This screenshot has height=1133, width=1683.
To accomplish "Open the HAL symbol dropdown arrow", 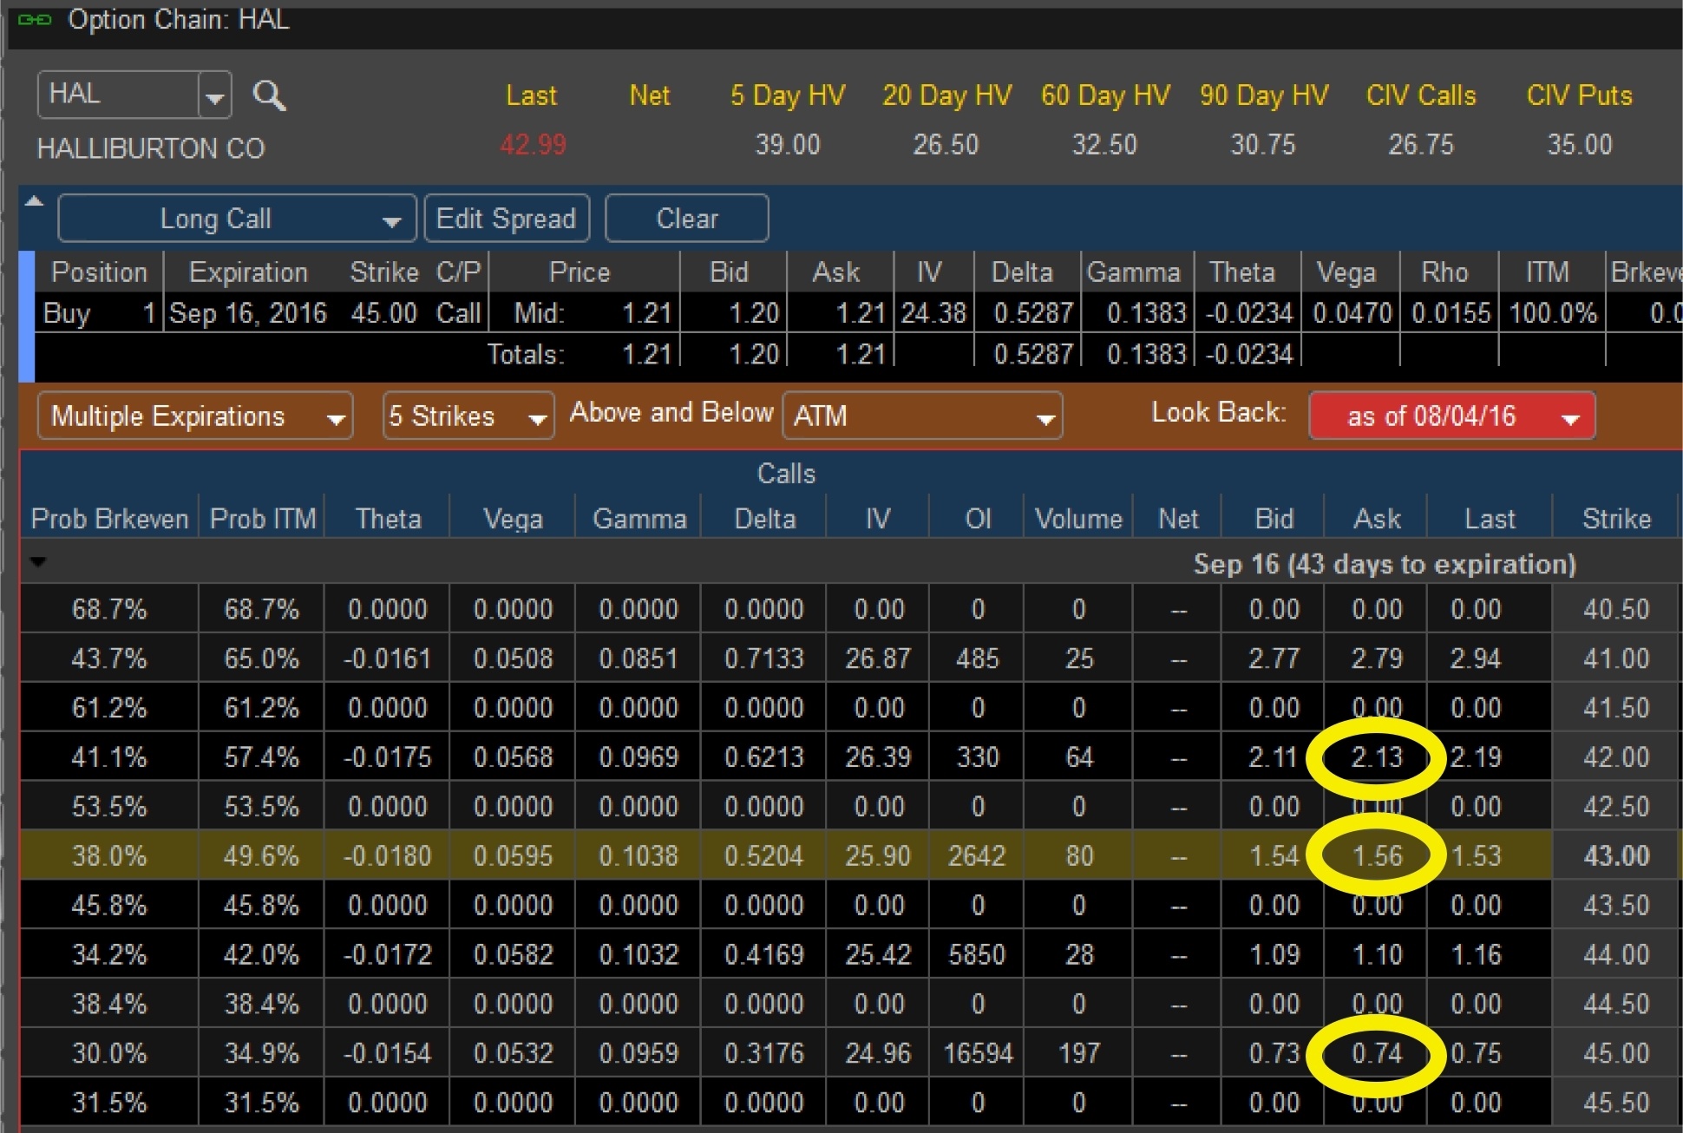I will [214, 95].
